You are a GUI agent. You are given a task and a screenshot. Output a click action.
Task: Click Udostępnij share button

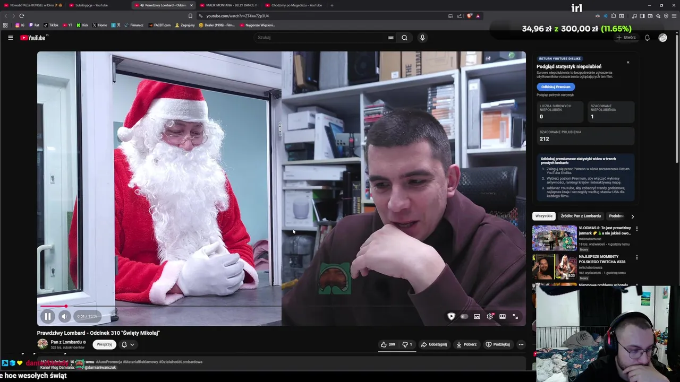[x=434, y=344]
